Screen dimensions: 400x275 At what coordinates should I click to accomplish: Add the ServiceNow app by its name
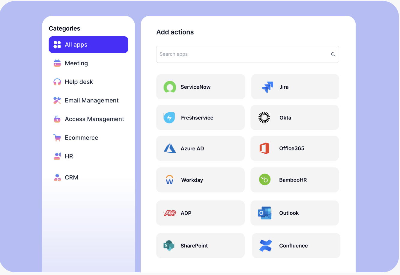tap(196, 87)
